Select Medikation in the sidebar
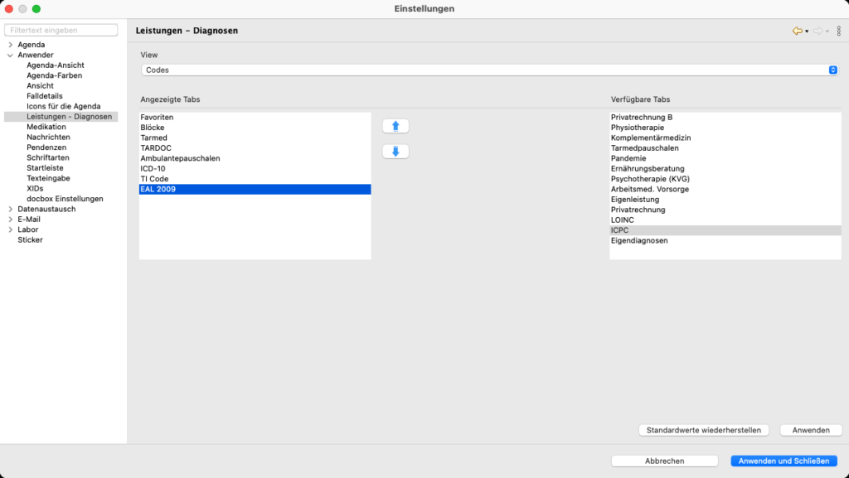The image size is (849, 478). tap(46, 127)
